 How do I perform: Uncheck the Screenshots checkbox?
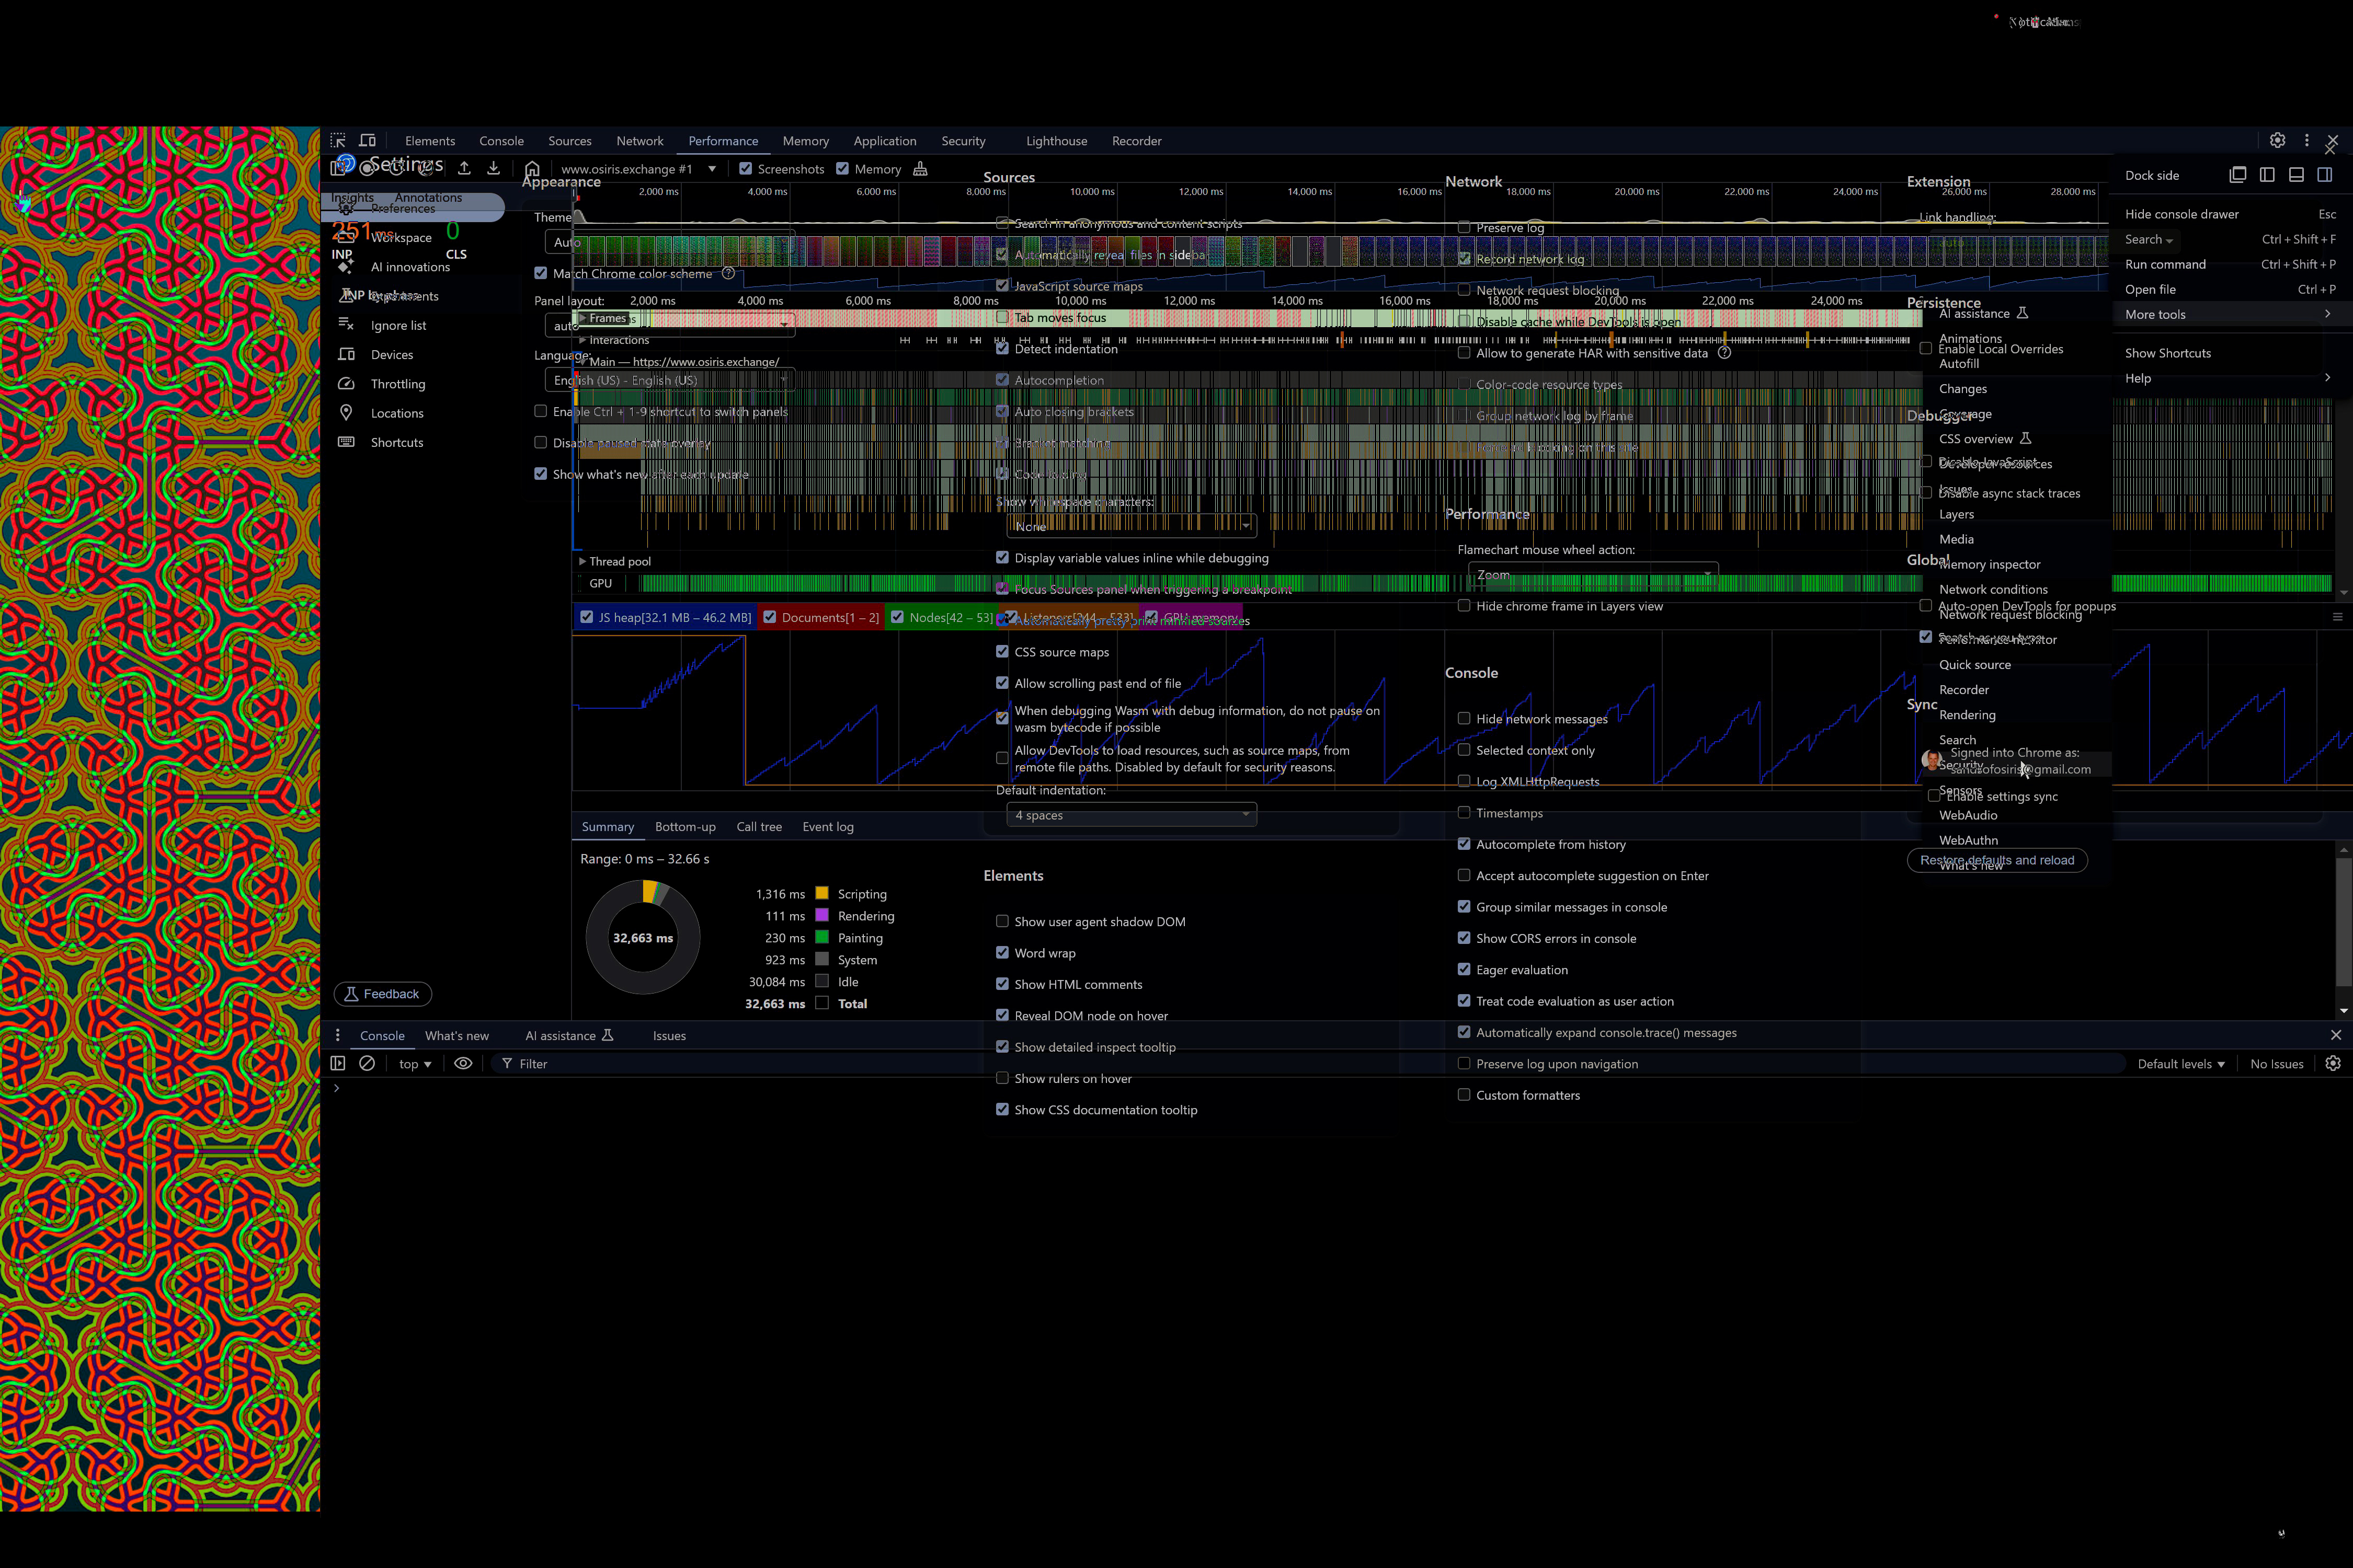pyautogui.click(x=745, y=169)
